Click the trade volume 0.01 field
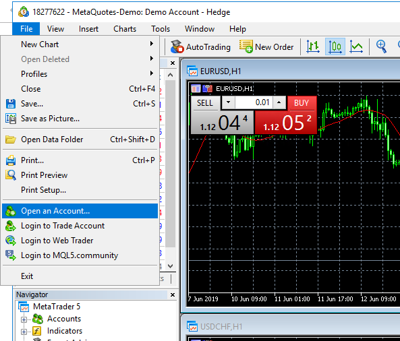Viewport: 400px width, 341px height. [254, 102]
